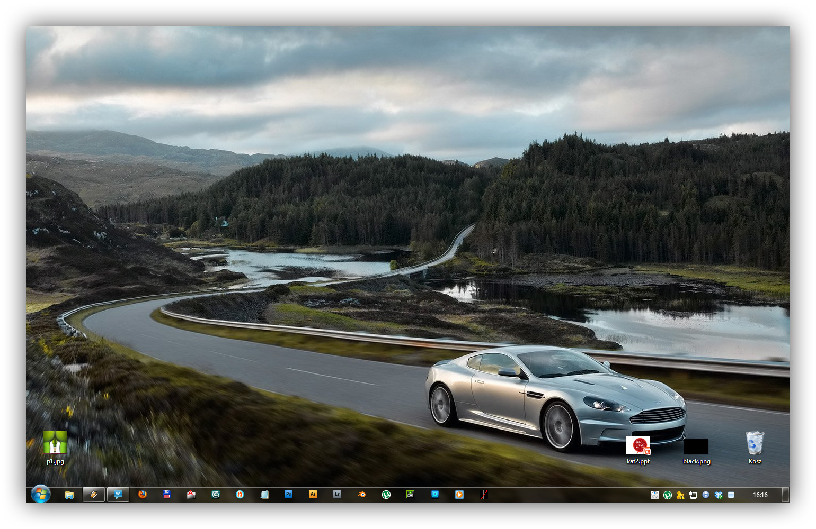Screen dimensions: 816x529
Task: Select the p1.jpg desktop file
Action: click(x=55, y=448)
